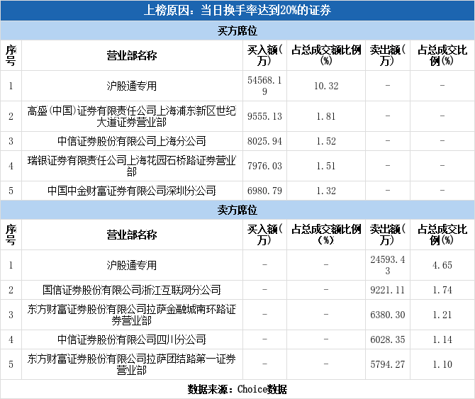Screen dimensions: 475x399
Task: Click the sell percentage 1.14
Action: click(442, 339)
